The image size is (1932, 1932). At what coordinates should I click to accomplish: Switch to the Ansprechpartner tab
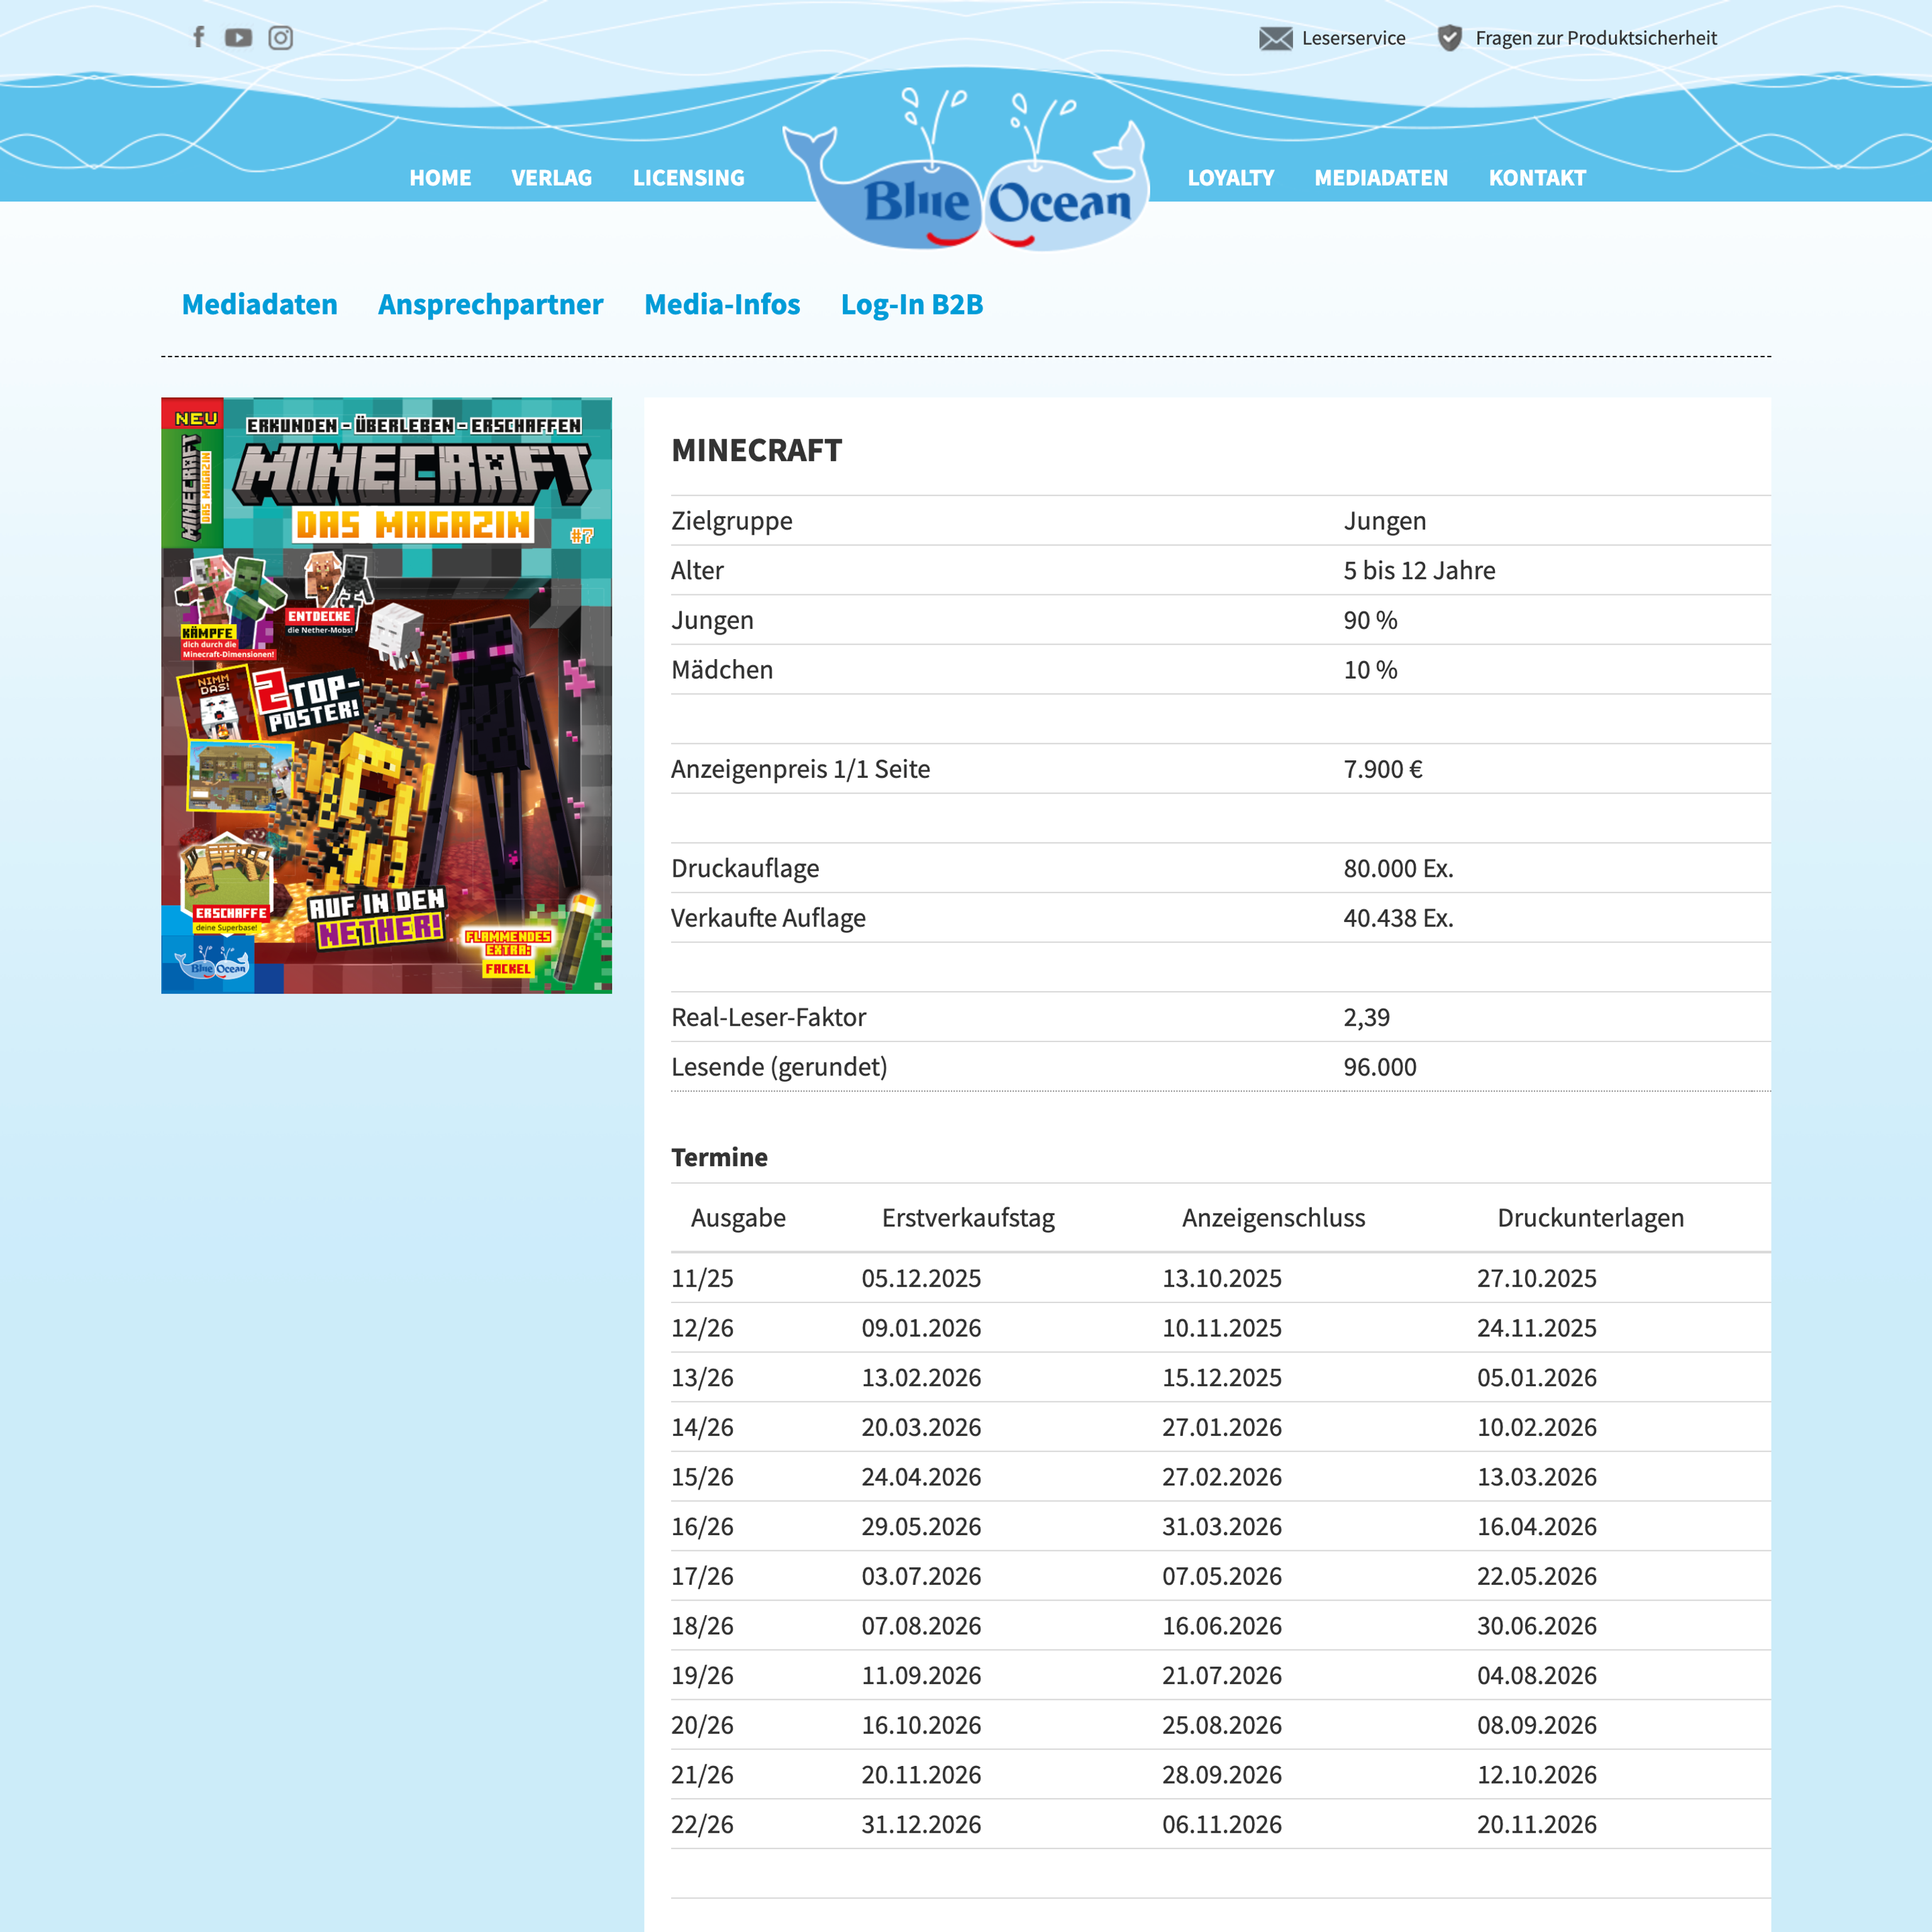(x=490, y=304)
